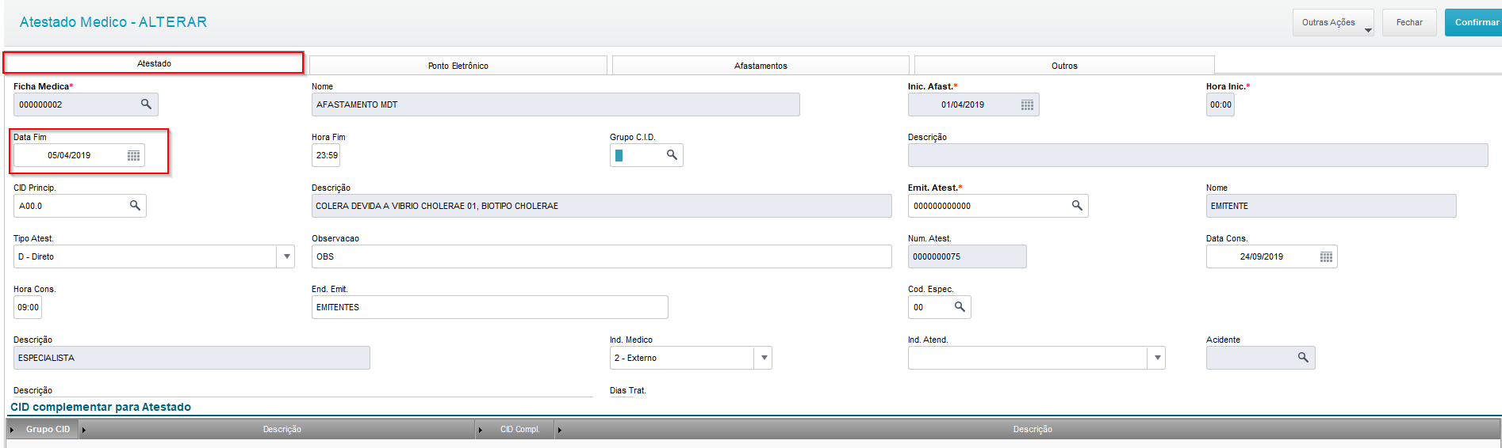Click the Dias Trat. label
Screen dimensions: 1502x448
pos(628,390)
